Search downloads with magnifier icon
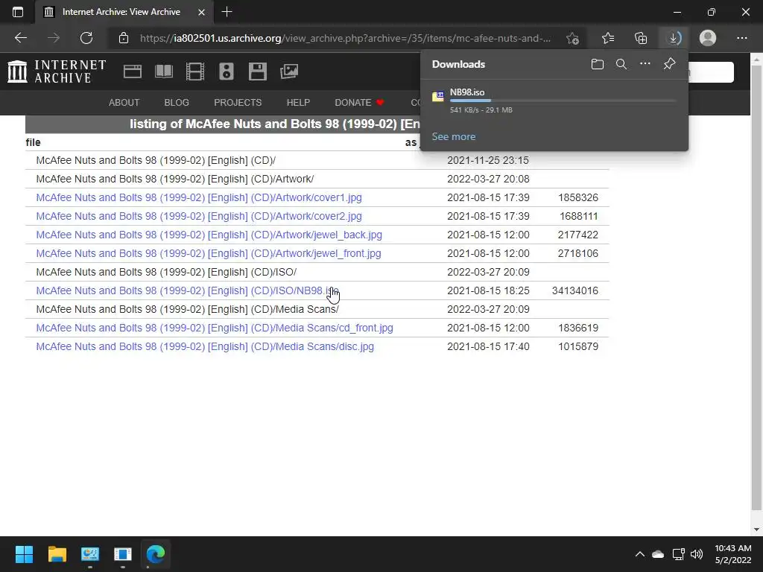The image size is (763, 572). [x=621, y=64]
